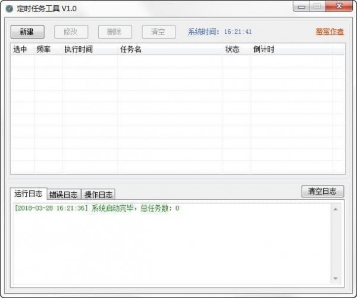Viewport: 357px width, 298px height.
Task: Maximize the 定时任务工具 window
Action: pos(317,6)
